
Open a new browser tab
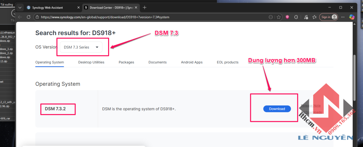[x=145, y=8]
